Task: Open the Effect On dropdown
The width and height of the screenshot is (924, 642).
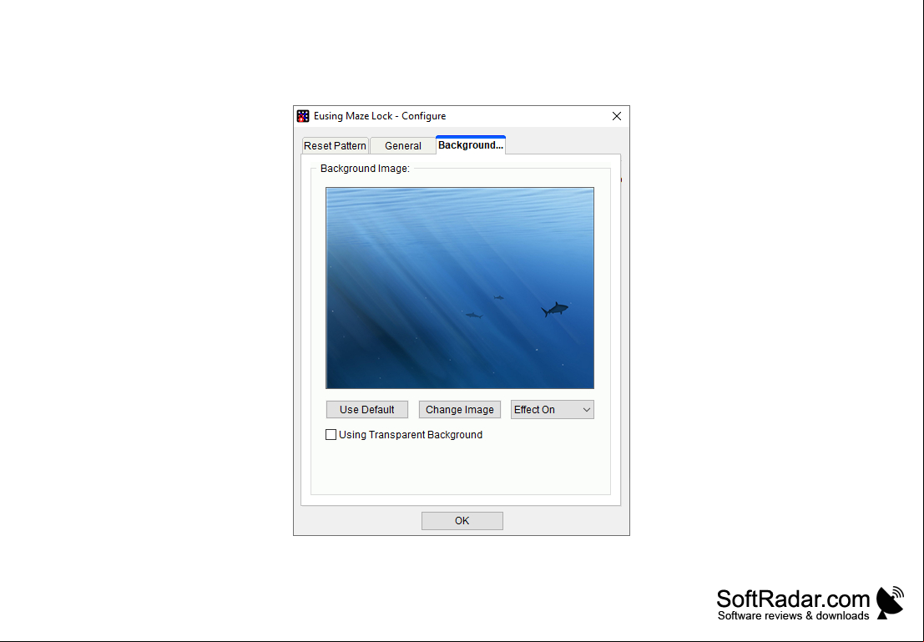Action: (x=553, y=410)
